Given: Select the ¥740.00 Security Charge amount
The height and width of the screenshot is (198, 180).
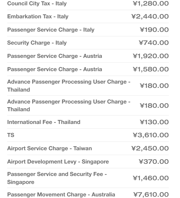Looking at the screenshot, I should coord(154,43).
